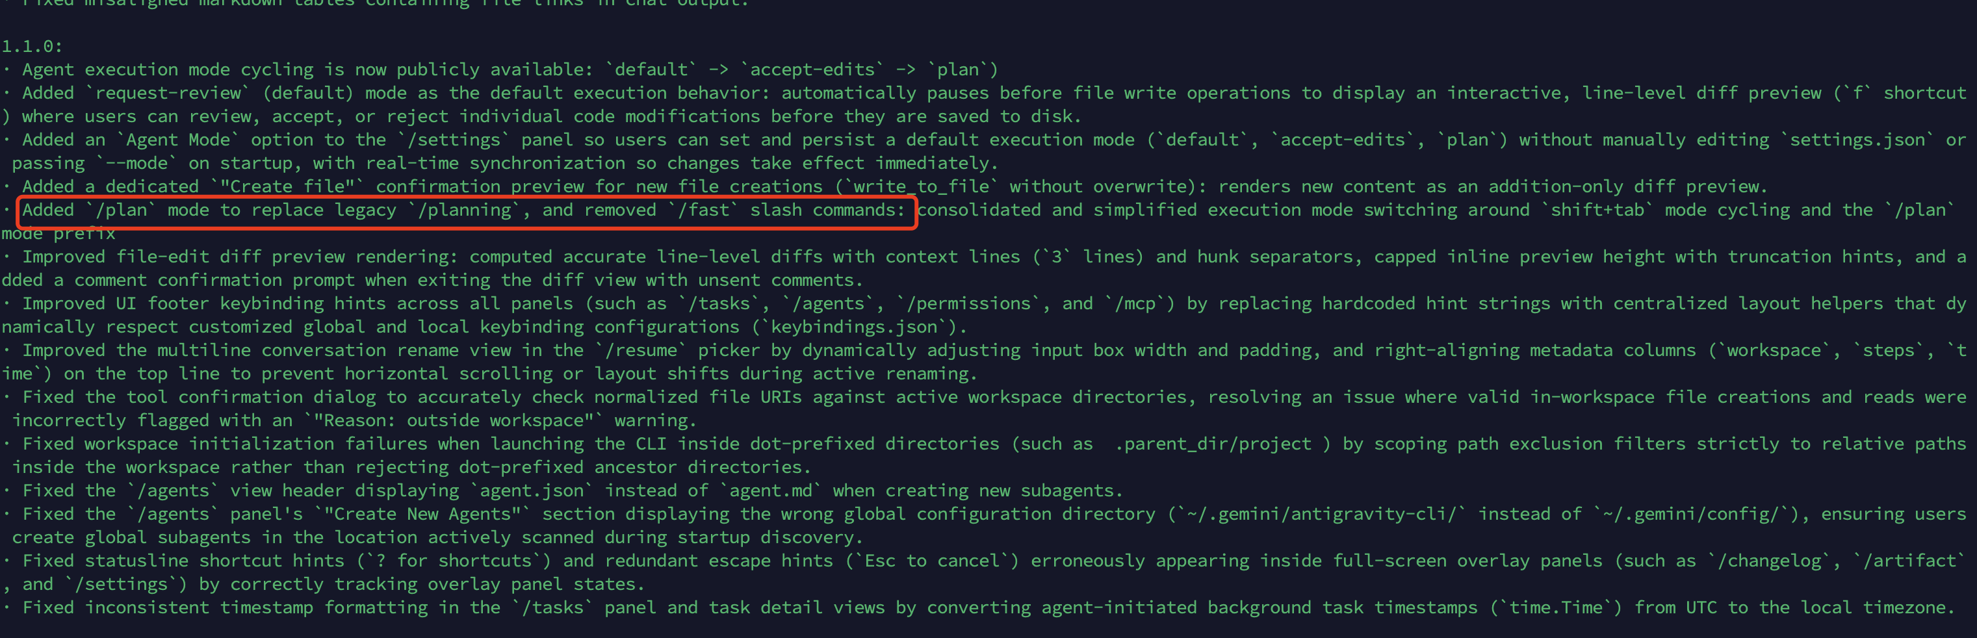
Task: Click the `agent.json` filename text
Action: (x=531, y=491)
